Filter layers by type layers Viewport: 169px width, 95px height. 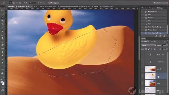pyautogui.click(x=158, y=41)
